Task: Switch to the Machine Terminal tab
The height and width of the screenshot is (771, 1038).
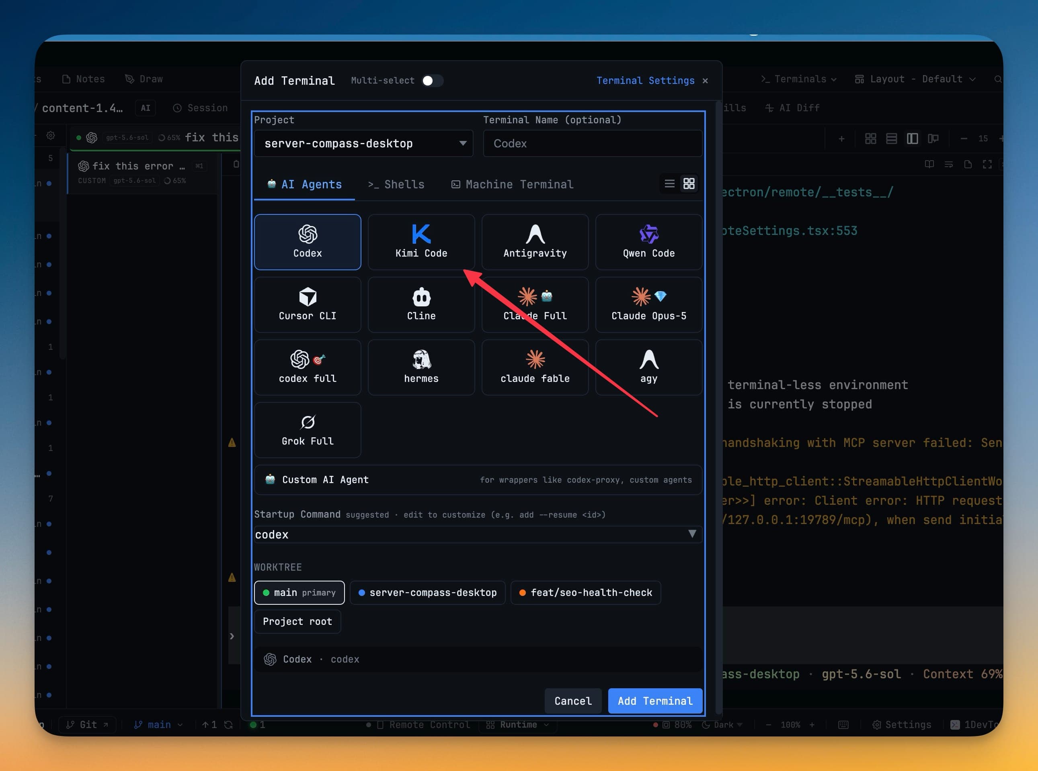Action: coord(513,184)
